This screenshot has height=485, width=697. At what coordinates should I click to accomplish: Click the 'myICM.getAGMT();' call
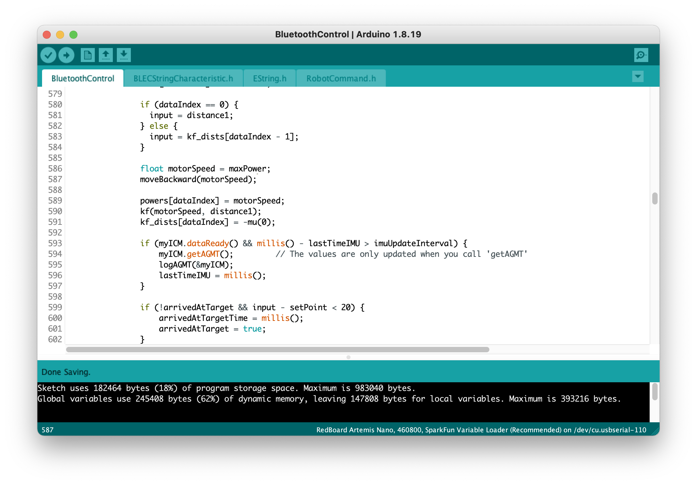pos(196,254)
